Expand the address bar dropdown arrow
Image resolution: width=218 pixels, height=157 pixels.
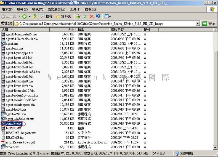pyautogui.click(x=198, y=24)
